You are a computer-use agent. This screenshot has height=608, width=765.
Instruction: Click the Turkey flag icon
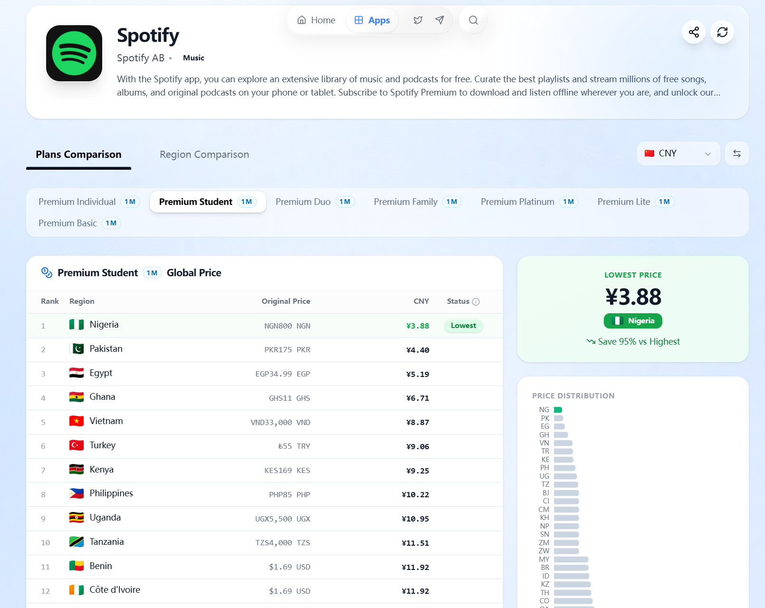click(x=77, y=445)
